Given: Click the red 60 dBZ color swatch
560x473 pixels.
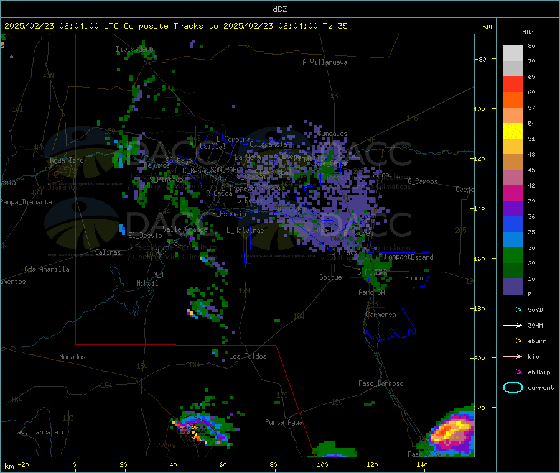Looking at the screenshot, I should (513, 84).
